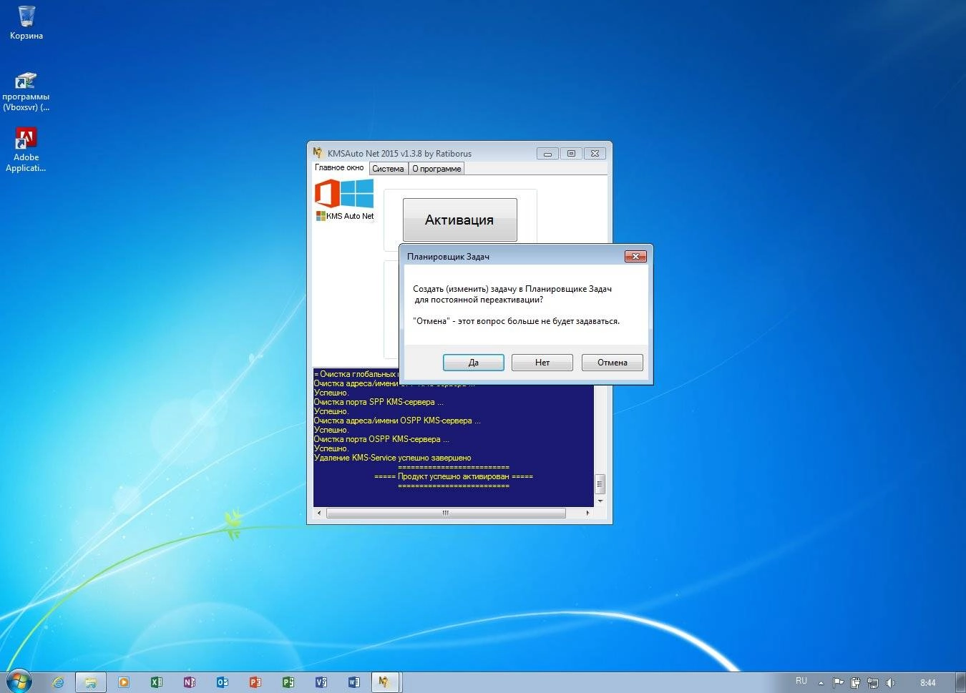Click 'Продукт успешно активирован' log line
Image resolution: width=966 pixels, height=693 pixels.
tap(454, 476)
